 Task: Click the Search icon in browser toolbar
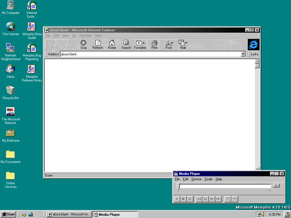click(126, 45)
